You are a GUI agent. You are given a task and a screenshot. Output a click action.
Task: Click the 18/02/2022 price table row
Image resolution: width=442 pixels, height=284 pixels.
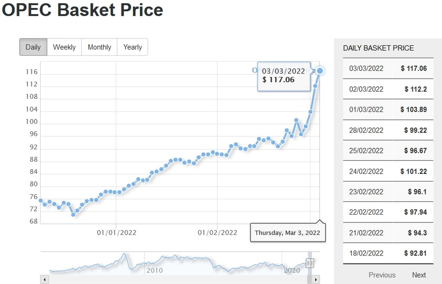click(x=388, y=253)
